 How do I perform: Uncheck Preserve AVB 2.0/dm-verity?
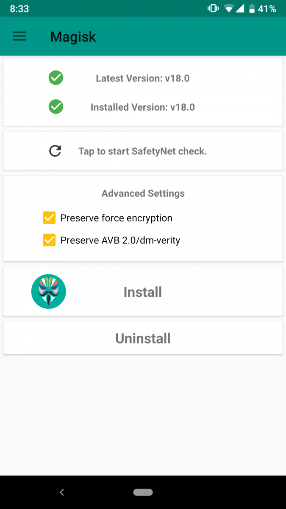coord(49,240)
